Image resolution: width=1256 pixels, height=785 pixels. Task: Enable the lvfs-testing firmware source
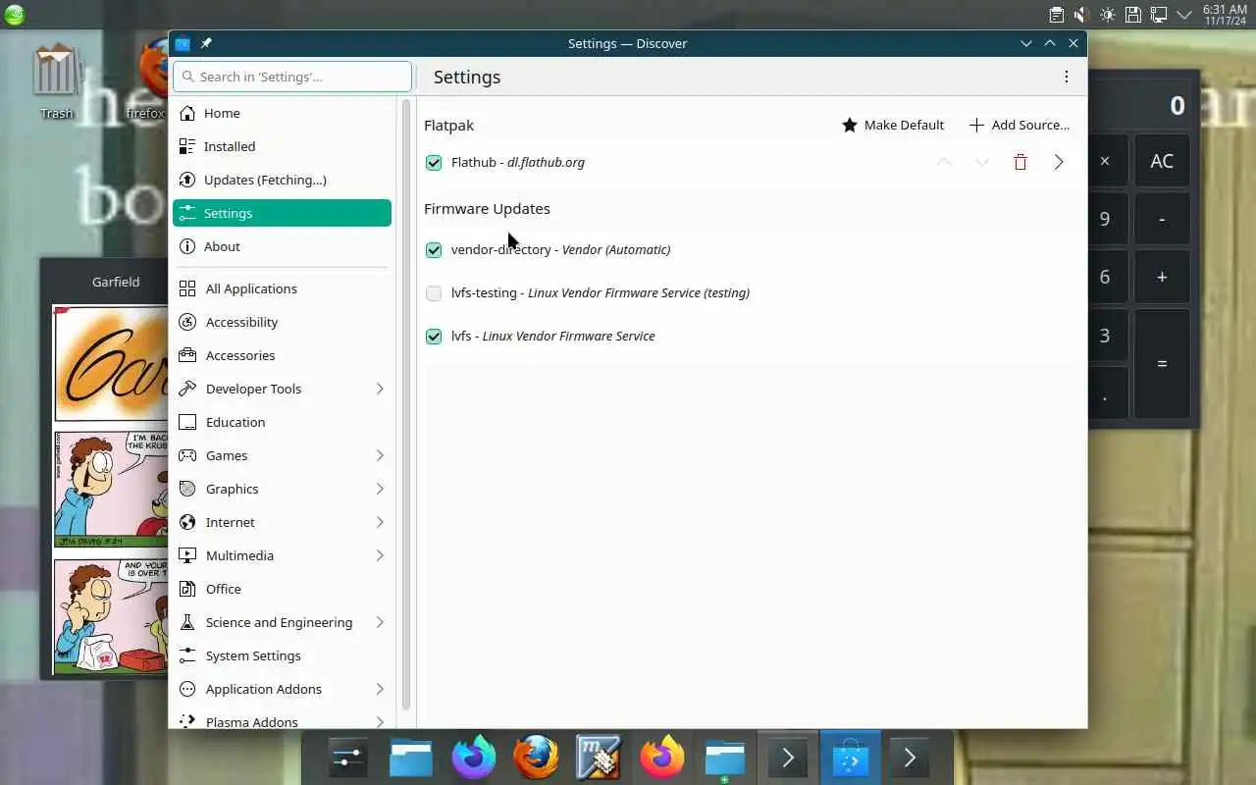pos(434,293)
